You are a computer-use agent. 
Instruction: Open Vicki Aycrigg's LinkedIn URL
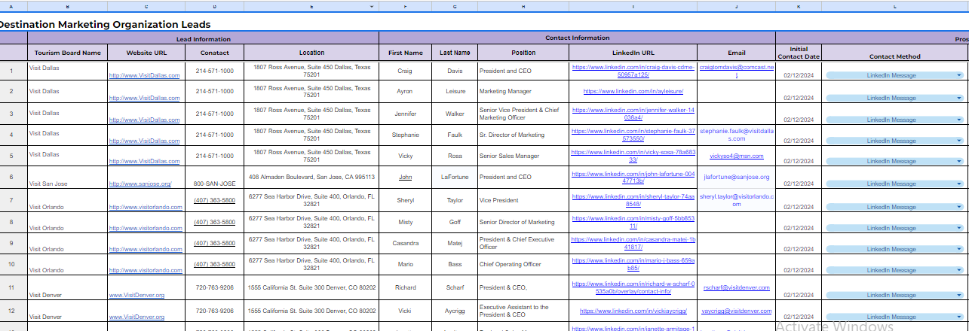point(633,311)
